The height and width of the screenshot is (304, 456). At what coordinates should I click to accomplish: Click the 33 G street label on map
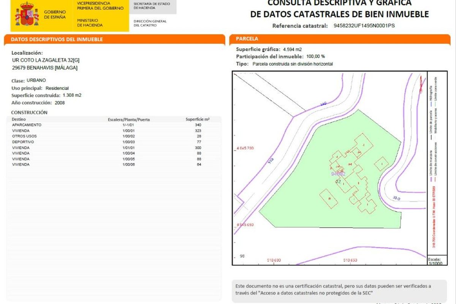pos(397,198)
